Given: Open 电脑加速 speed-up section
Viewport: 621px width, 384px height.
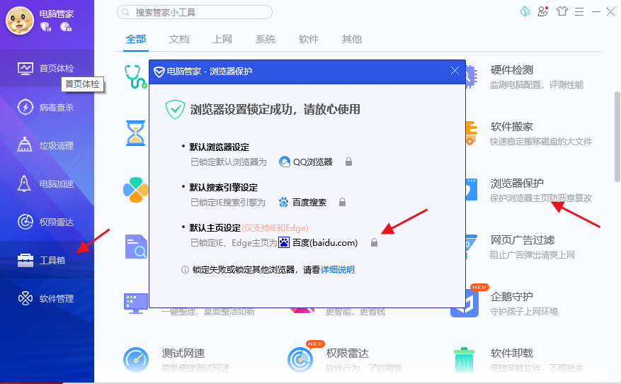Looking at the screenshot, I should coord(47,184).
